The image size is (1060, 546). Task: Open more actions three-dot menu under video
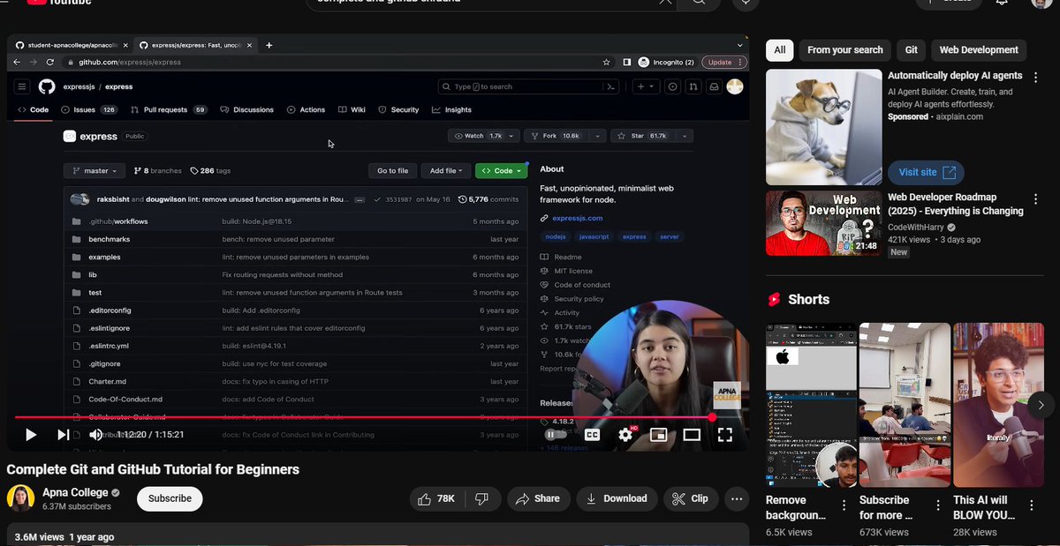pyautogui.click(x=737, y=498)
